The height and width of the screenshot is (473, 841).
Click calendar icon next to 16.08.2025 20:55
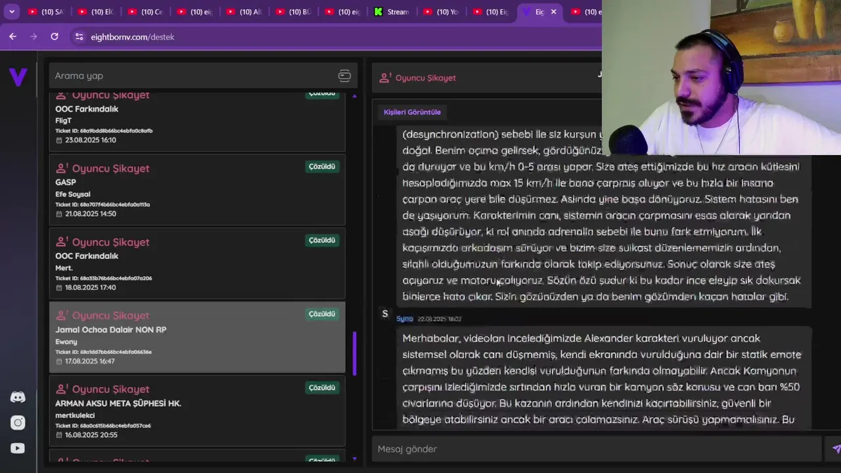59,435
